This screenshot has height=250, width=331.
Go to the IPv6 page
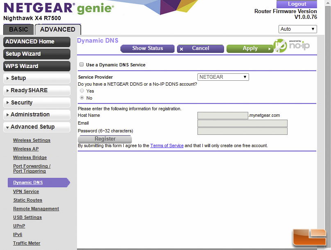[18, 234]
